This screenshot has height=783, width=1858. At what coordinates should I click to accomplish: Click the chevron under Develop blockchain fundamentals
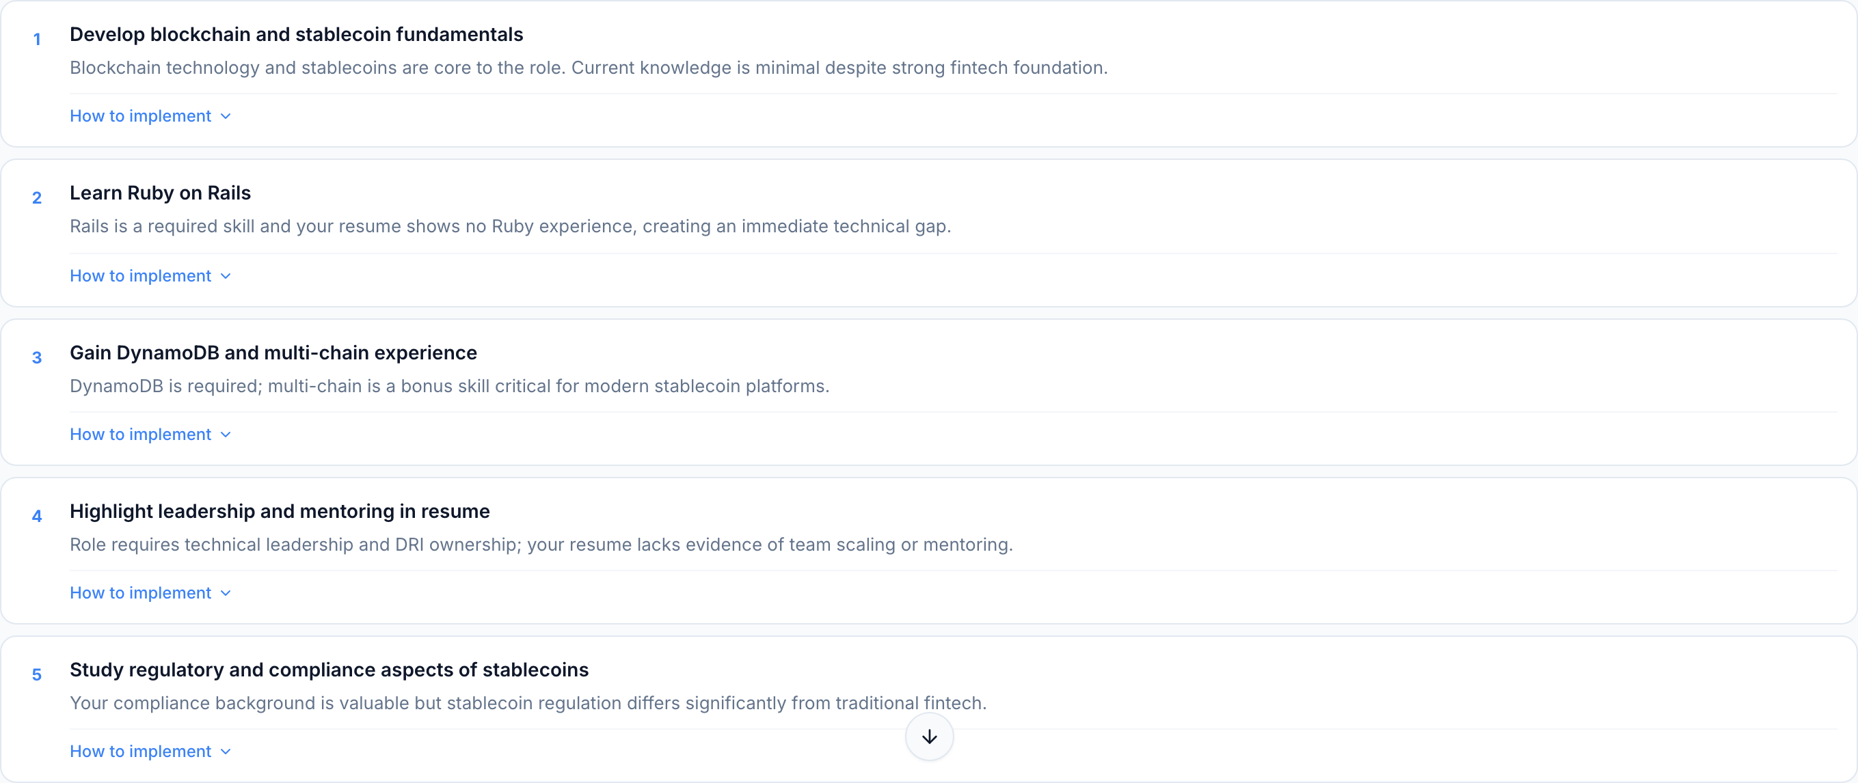[x=226, y=116]
